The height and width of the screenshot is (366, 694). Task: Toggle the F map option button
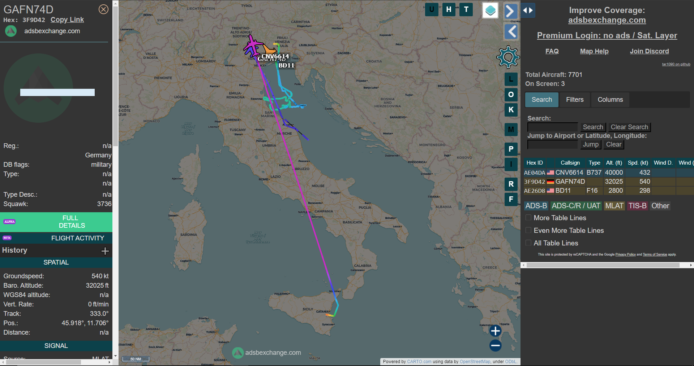pyautogui.click(x=511, y=199)
